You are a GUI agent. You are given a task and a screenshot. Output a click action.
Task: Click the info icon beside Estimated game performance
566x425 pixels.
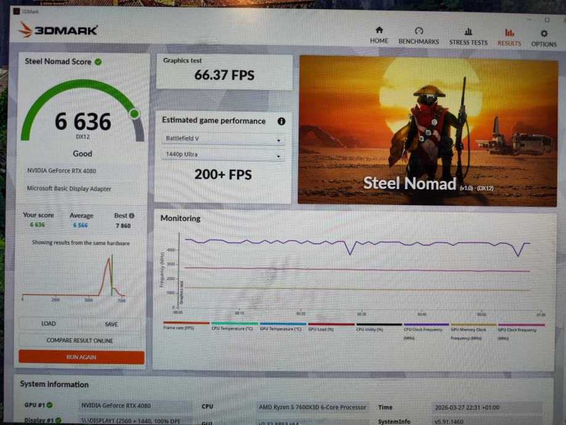click(x=281, y=121)
